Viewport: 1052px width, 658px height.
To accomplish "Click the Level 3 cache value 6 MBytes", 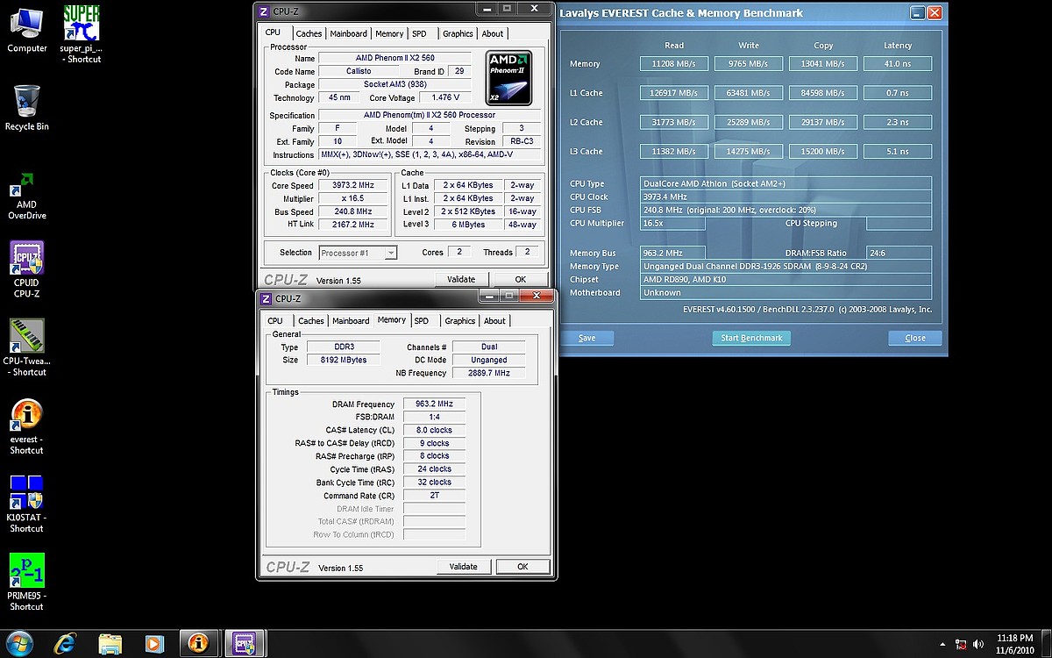I will tap(469, 225).
